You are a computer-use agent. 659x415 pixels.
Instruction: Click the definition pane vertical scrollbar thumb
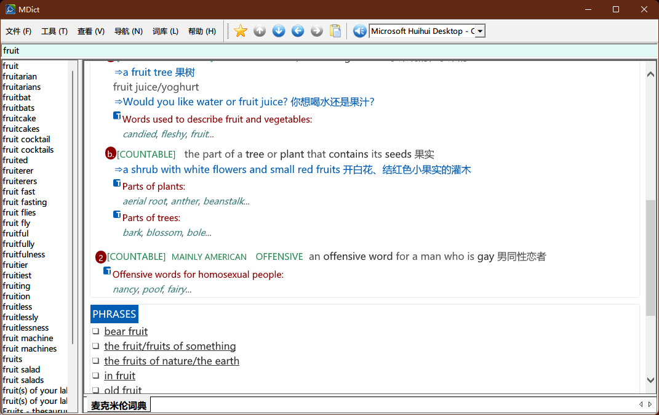(650, 257)
